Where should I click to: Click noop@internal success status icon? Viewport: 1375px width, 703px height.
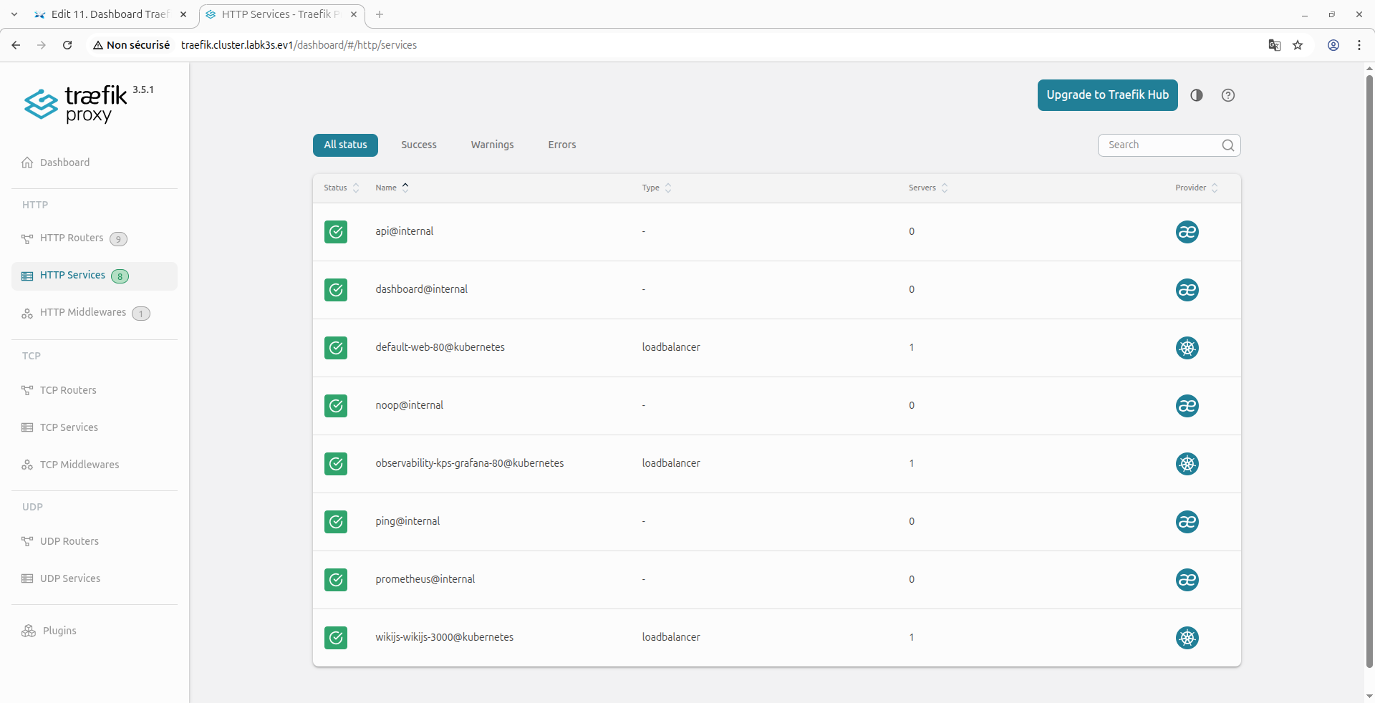coord(336,406)
